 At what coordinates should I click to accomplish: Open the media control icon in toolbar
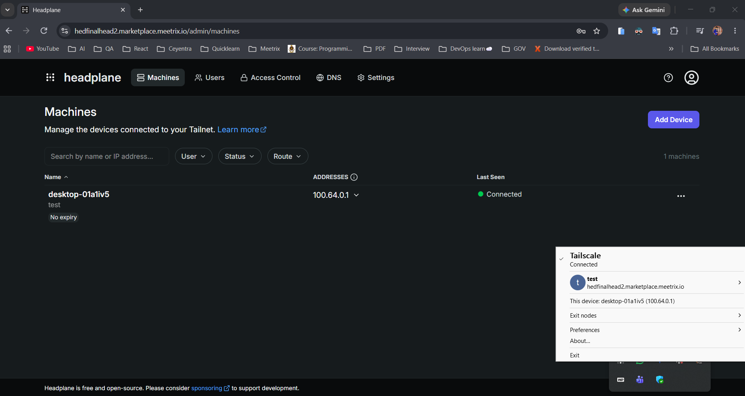pyautogui.click(x=700, y=31)
